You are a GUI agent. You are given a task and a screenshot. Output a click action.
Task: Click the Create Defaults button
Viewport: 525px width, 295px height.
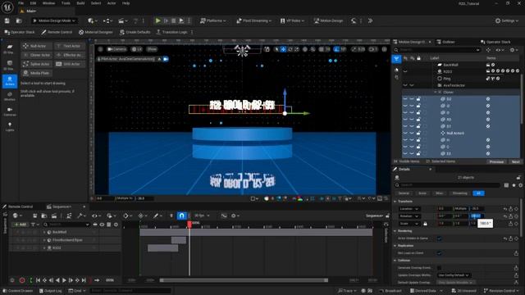135,32
